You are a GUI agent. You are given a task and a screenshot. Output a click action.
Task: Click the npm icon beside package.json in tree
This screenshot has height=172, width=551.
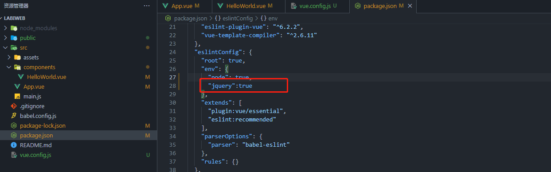click(x=14, y=135)
